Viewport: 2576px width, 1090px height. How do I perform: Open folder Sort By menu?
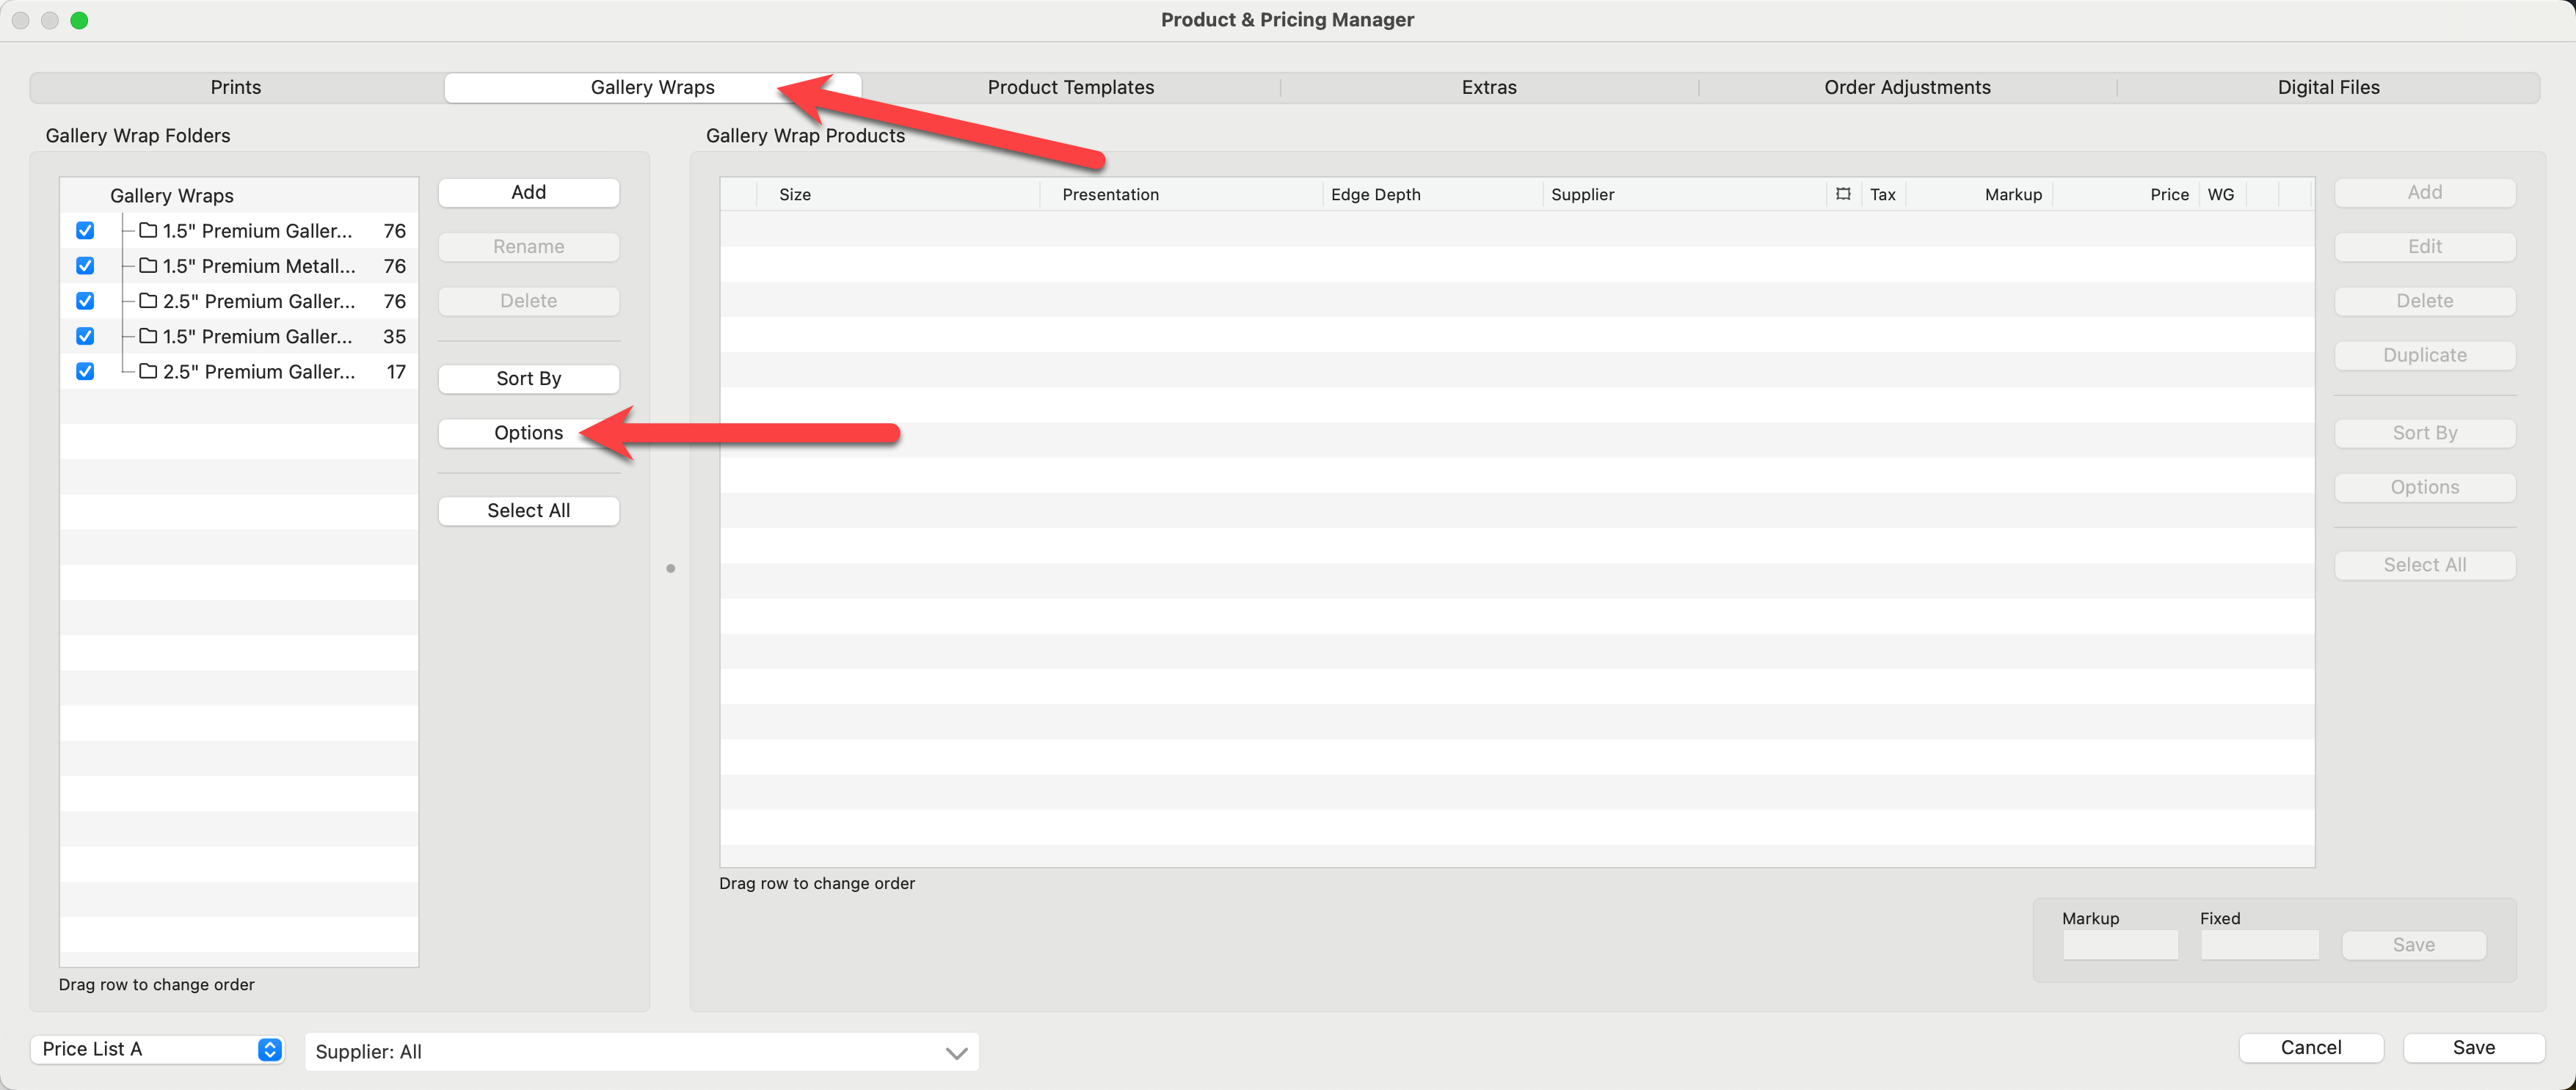[x=528, y=378]
